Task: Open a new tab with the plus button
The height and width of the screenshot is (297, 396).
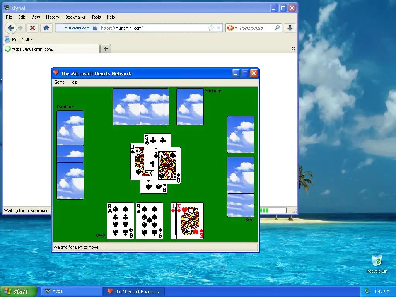Action: pyautogui.click(x=106, y=49)
